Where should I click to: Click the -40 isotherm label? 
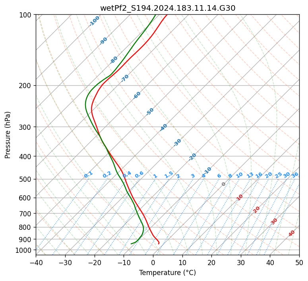tap(163, 127)
